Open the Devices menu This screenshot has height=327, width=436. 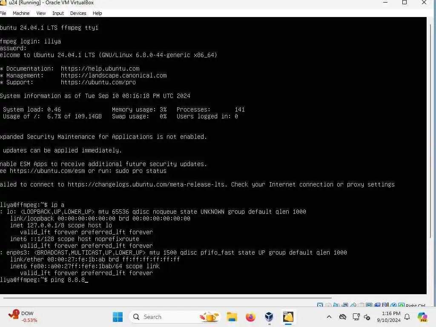[78, 13]
